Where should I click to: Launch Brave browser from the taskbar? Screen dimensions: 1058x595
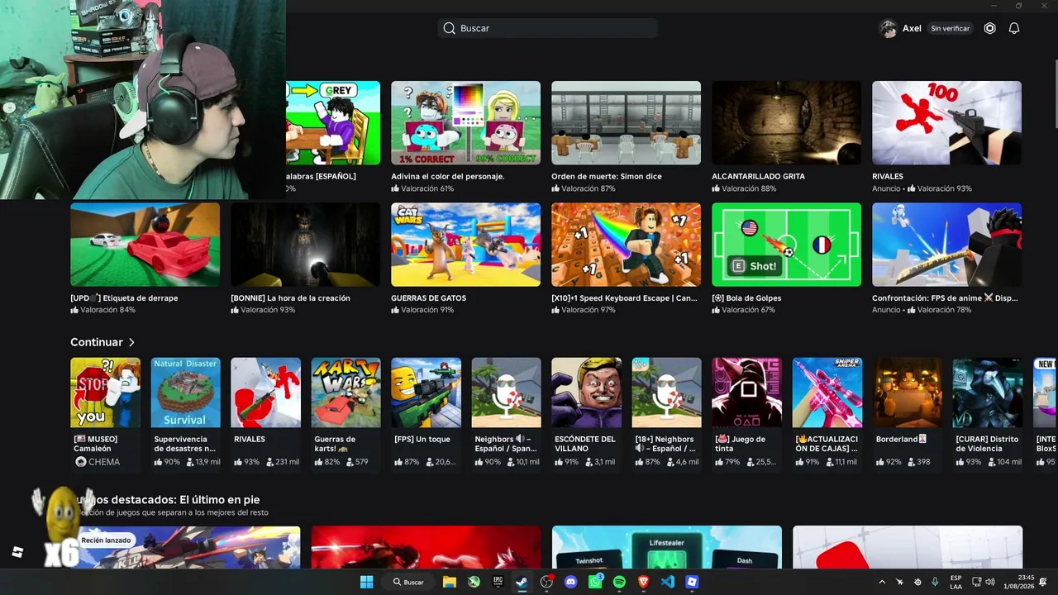pyautogui.click(x=644, y=582)
